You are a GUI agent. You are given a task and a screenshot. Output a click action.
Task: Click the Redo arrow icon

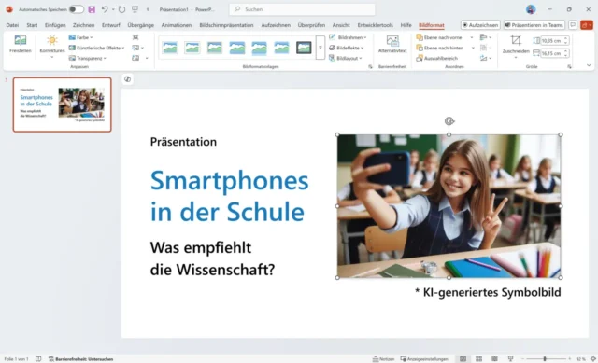(x=121, y=9)
